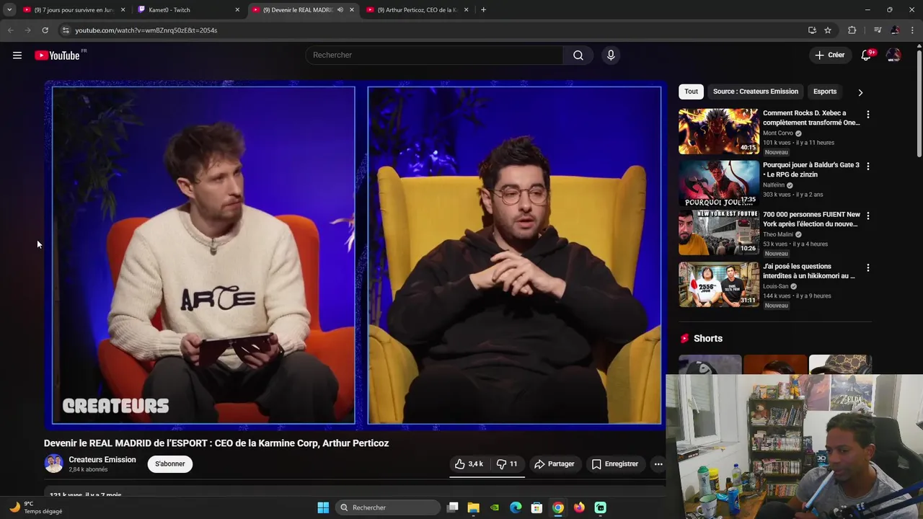Select the Tout filter chip
923x519 pixels.
tap(692, 92)
